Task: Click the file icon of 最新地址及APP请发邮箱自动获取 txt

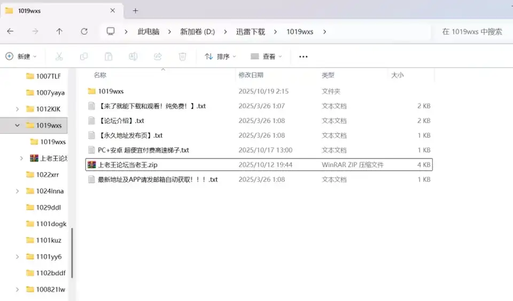Action: click(x=91, y=179)
